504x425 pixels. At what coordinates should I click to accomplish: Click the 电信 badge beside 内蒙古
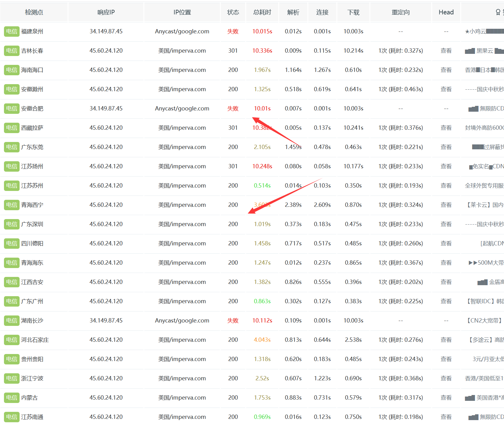(12, 398)
